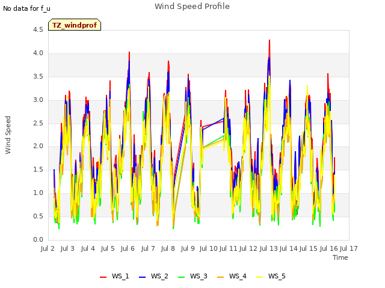The width and height of the screenshot is (385, 288).
Task: Click the 0.5 y-axis tick label
Action: coord(38,216)
